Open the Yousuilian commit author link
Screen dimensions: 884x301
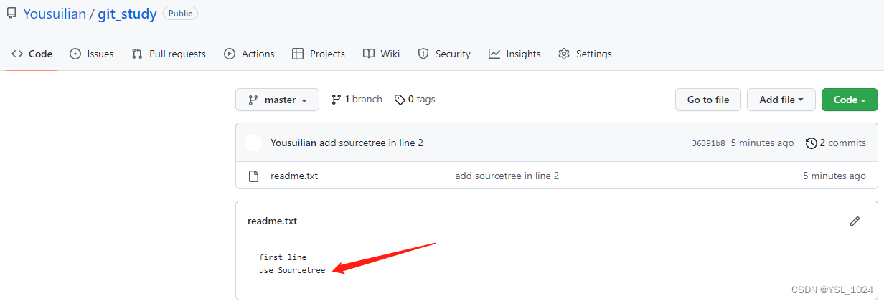(293, 143)
